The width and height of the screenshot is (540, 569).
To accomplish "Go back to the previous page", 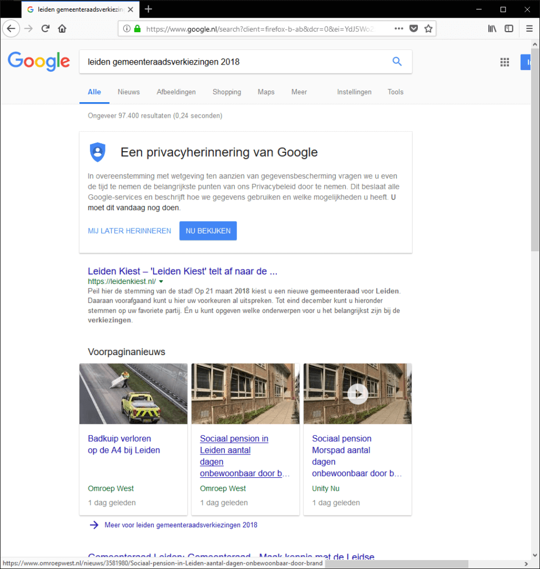I will point(11,29).
